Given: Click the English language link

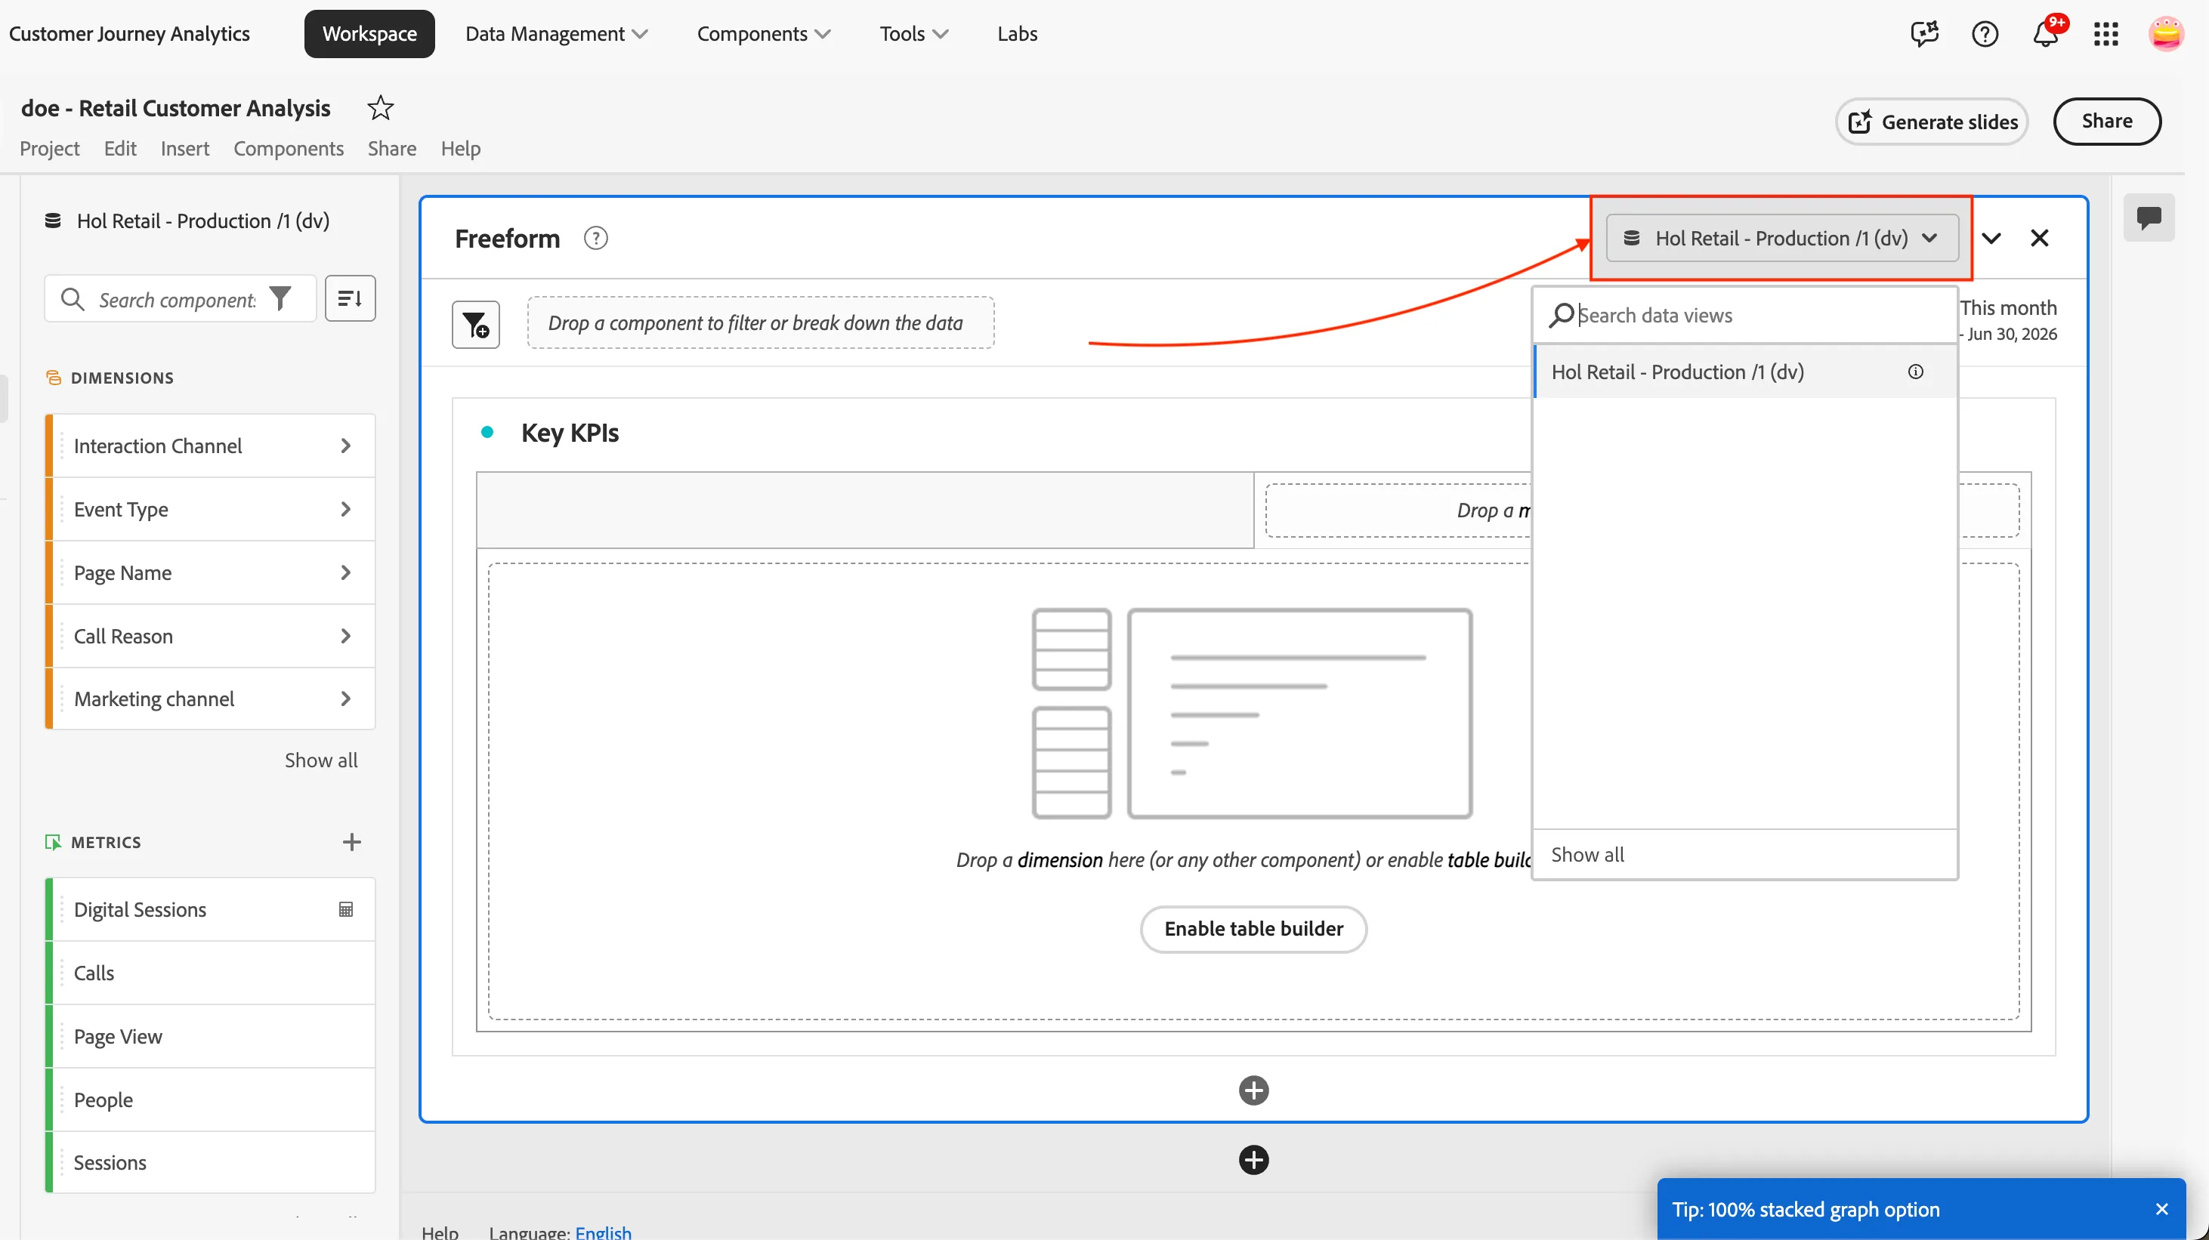Looking at the screenshot, I should (603, 1232).
